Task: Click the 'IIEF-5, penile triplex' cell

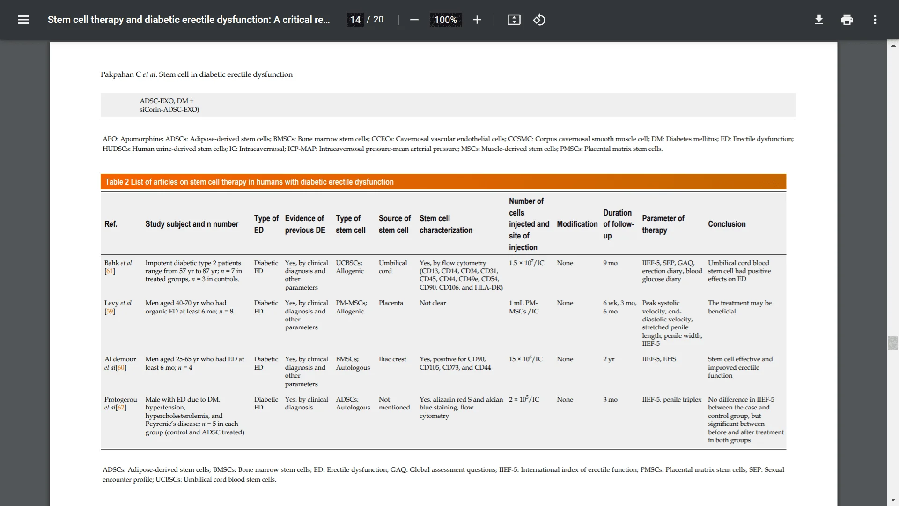Action: (x=671, y=400)
